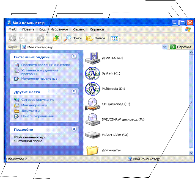This screenshot has height=179, width=195.
Task: Click the scrollbar down arrow
Action: (191, 153)
